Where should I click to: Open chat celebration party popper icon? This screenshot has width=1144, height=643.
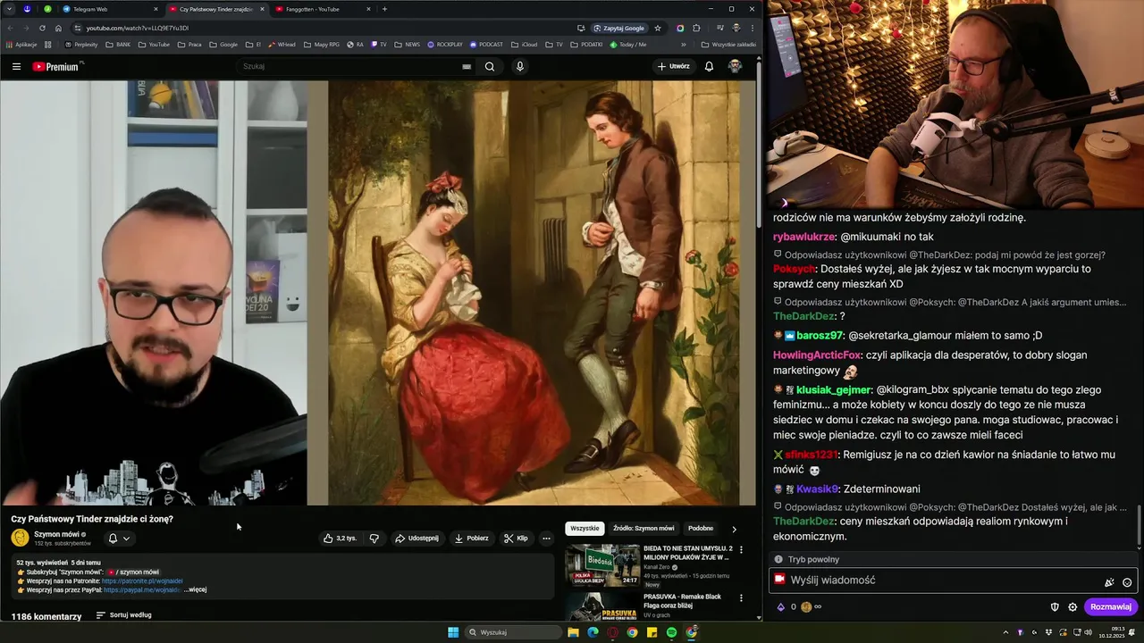[1109, 581]
